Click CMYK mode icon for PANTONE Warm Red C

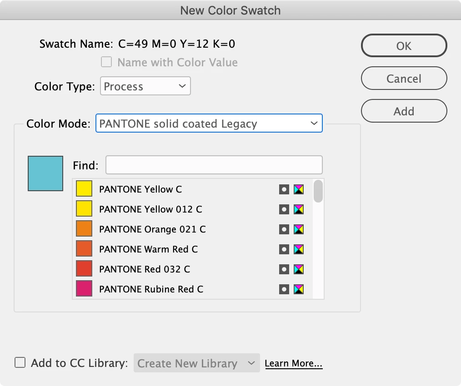tap(299, 249)
